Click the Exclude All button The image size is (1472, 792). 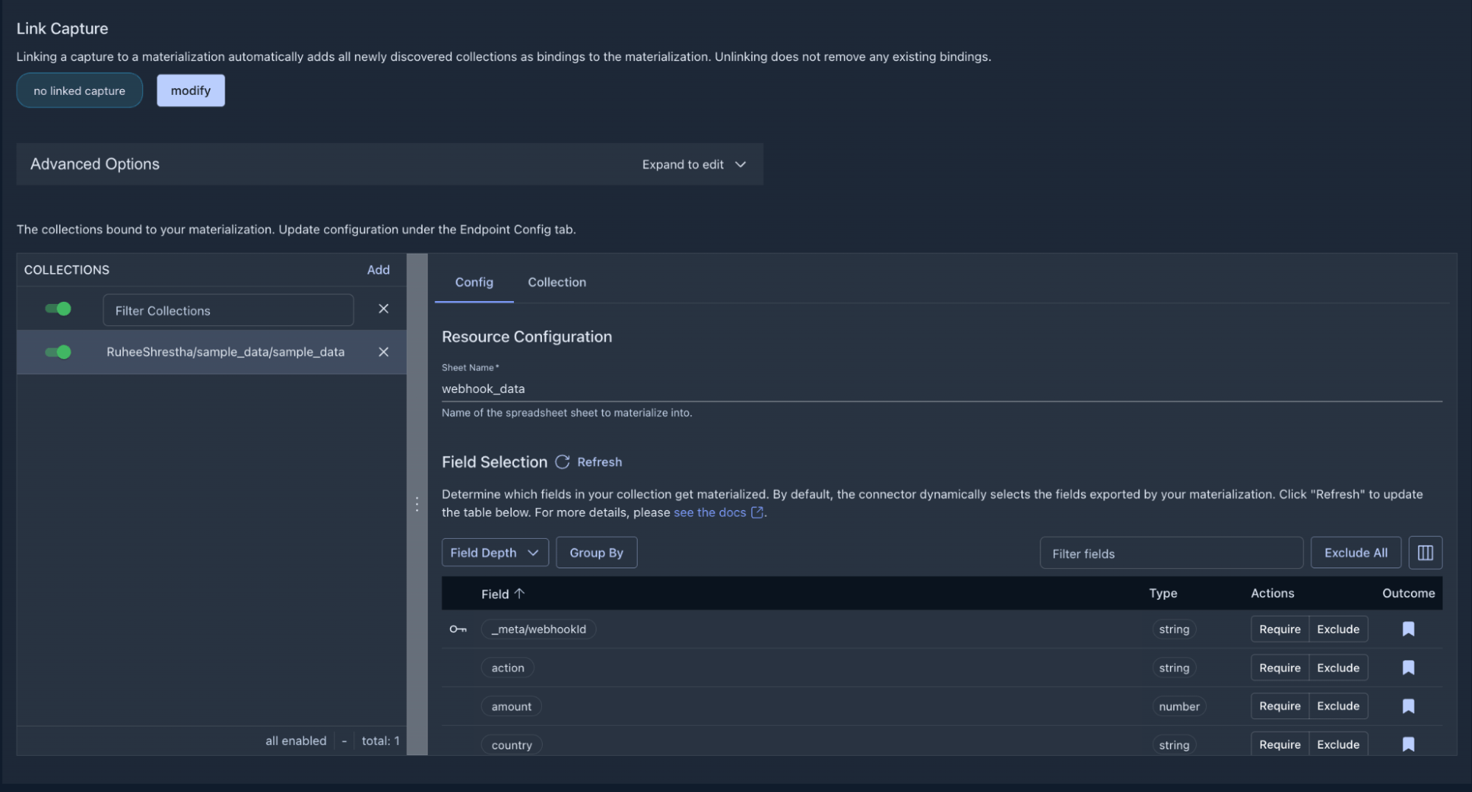pyautogui.click(x=1356, y=553)
